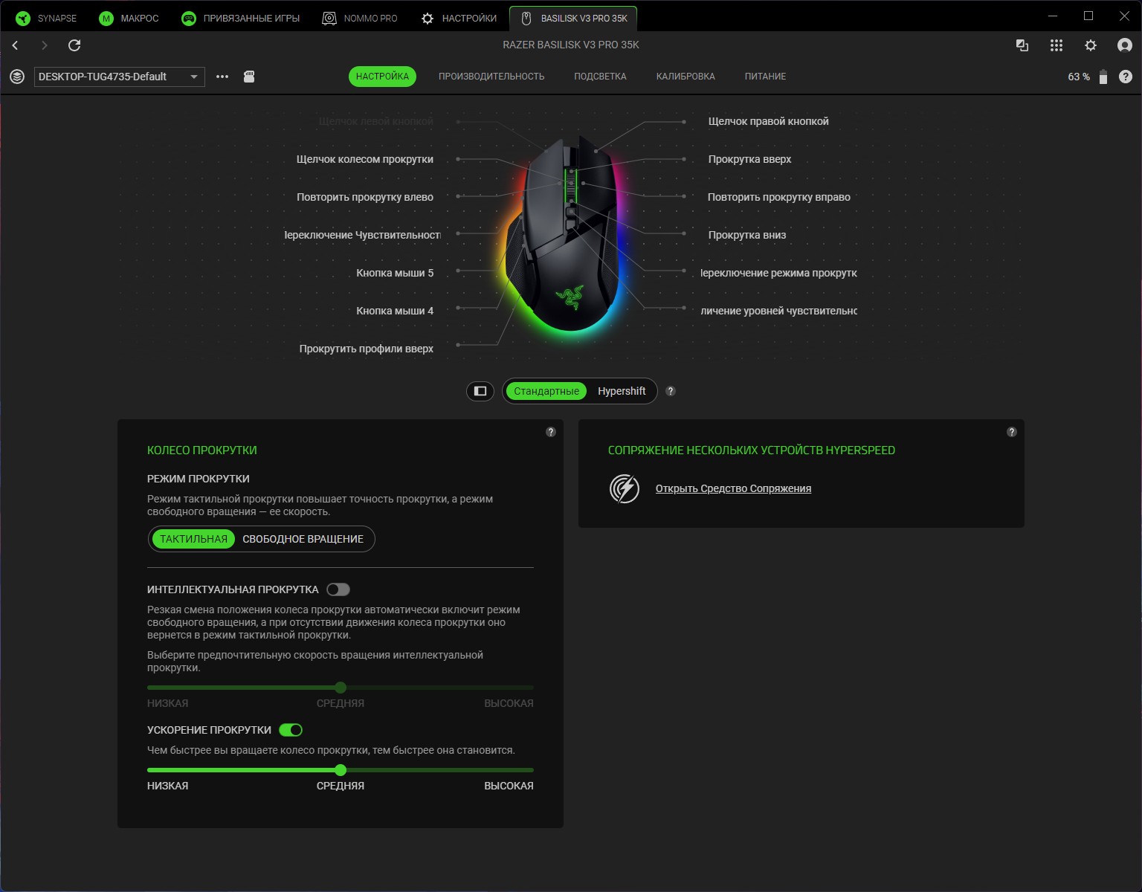1142x892 pixels.
Task: Click the RAZER BASILISK V3 PRO 35K title
Action: point(571,45)
